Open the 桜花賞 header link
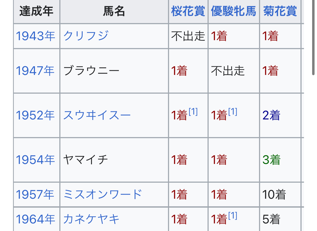The width and height of the screenshot is (317, 231). click(188, 11)
